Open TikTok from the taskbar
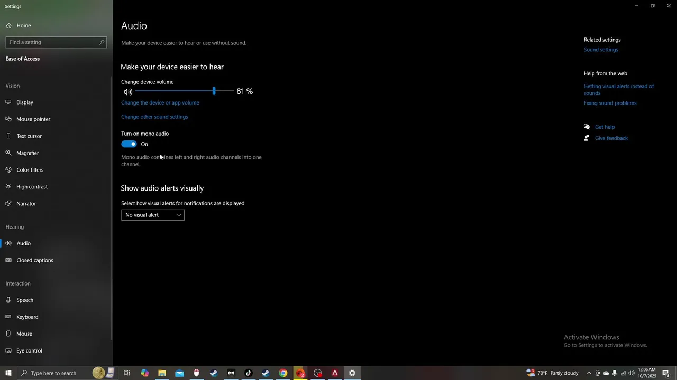The height and width of the screenshot is (380, 677). [x=249, y=373]
